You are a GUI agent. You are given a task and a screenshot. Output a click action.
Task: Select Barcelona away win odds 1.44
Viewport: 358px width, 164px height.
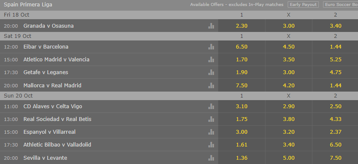point(335,47)
